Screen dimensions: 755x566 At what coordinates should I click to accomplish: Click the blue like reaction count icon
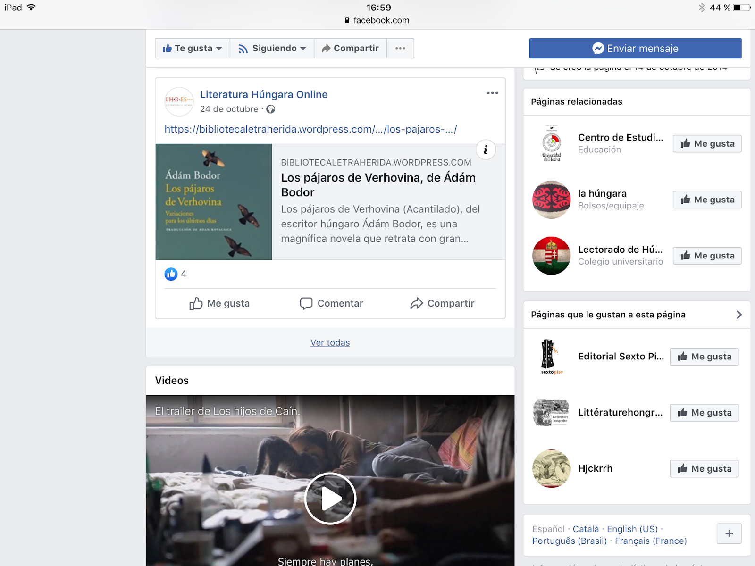tap(171, 274)
